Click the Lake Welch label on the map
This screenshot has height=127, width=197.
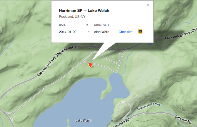83,121
